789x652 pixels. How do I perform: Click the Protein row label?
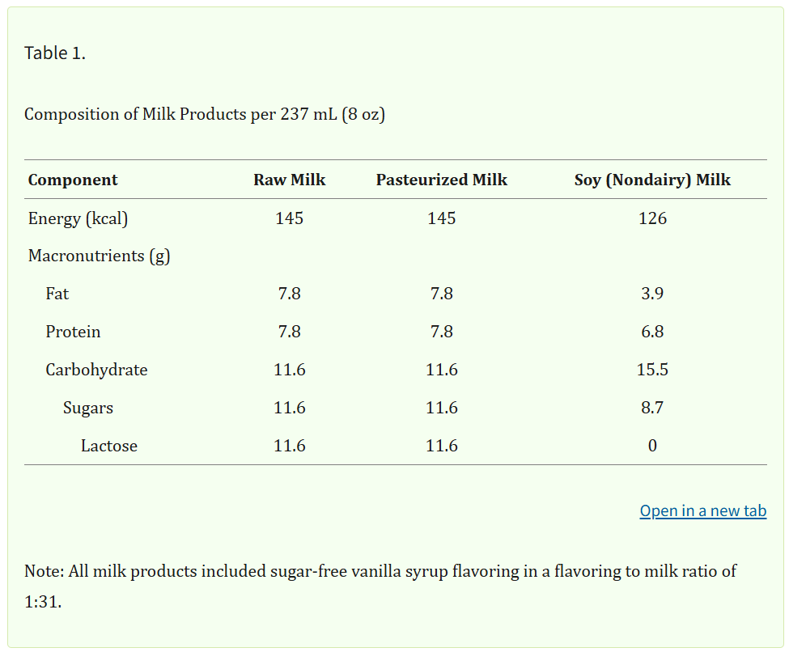click(x=73, y=332)
